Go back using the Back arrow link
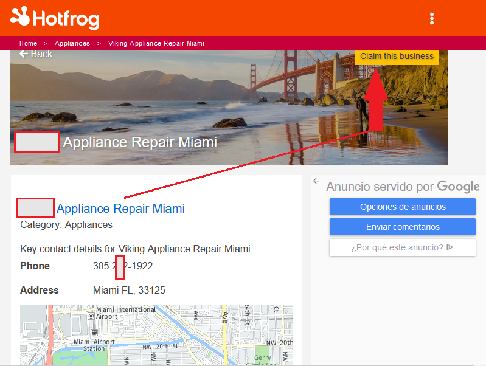This screenshot has height=366, width=486. (x=36, y=54)
